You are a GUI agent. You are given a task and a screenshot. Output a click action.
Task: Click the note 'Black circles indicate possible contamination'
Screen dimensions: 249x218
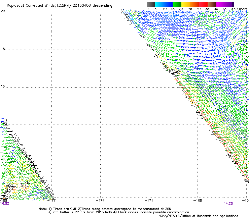pyautogui.click(x=153, y=212)
